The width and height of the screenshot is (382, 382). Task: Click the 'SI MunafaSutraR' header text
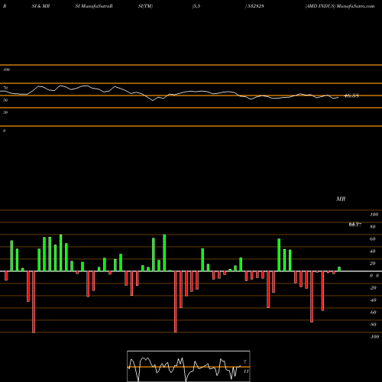(x=94, y=6)
